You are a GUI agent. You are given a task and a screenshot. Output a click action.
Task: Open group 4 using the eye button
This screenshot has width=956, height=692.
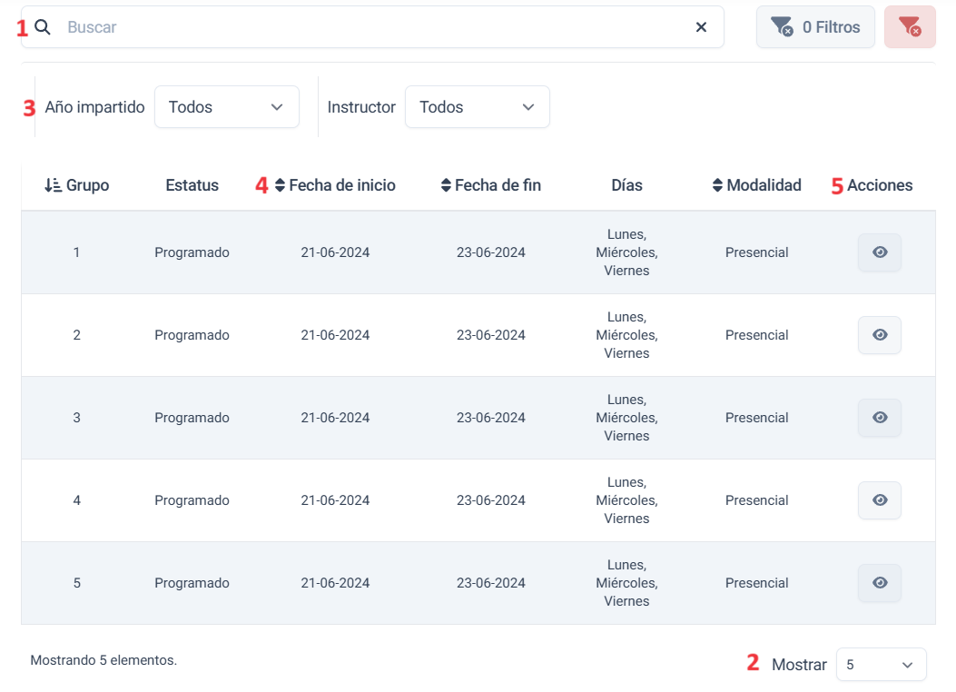[x=880, y=500]
